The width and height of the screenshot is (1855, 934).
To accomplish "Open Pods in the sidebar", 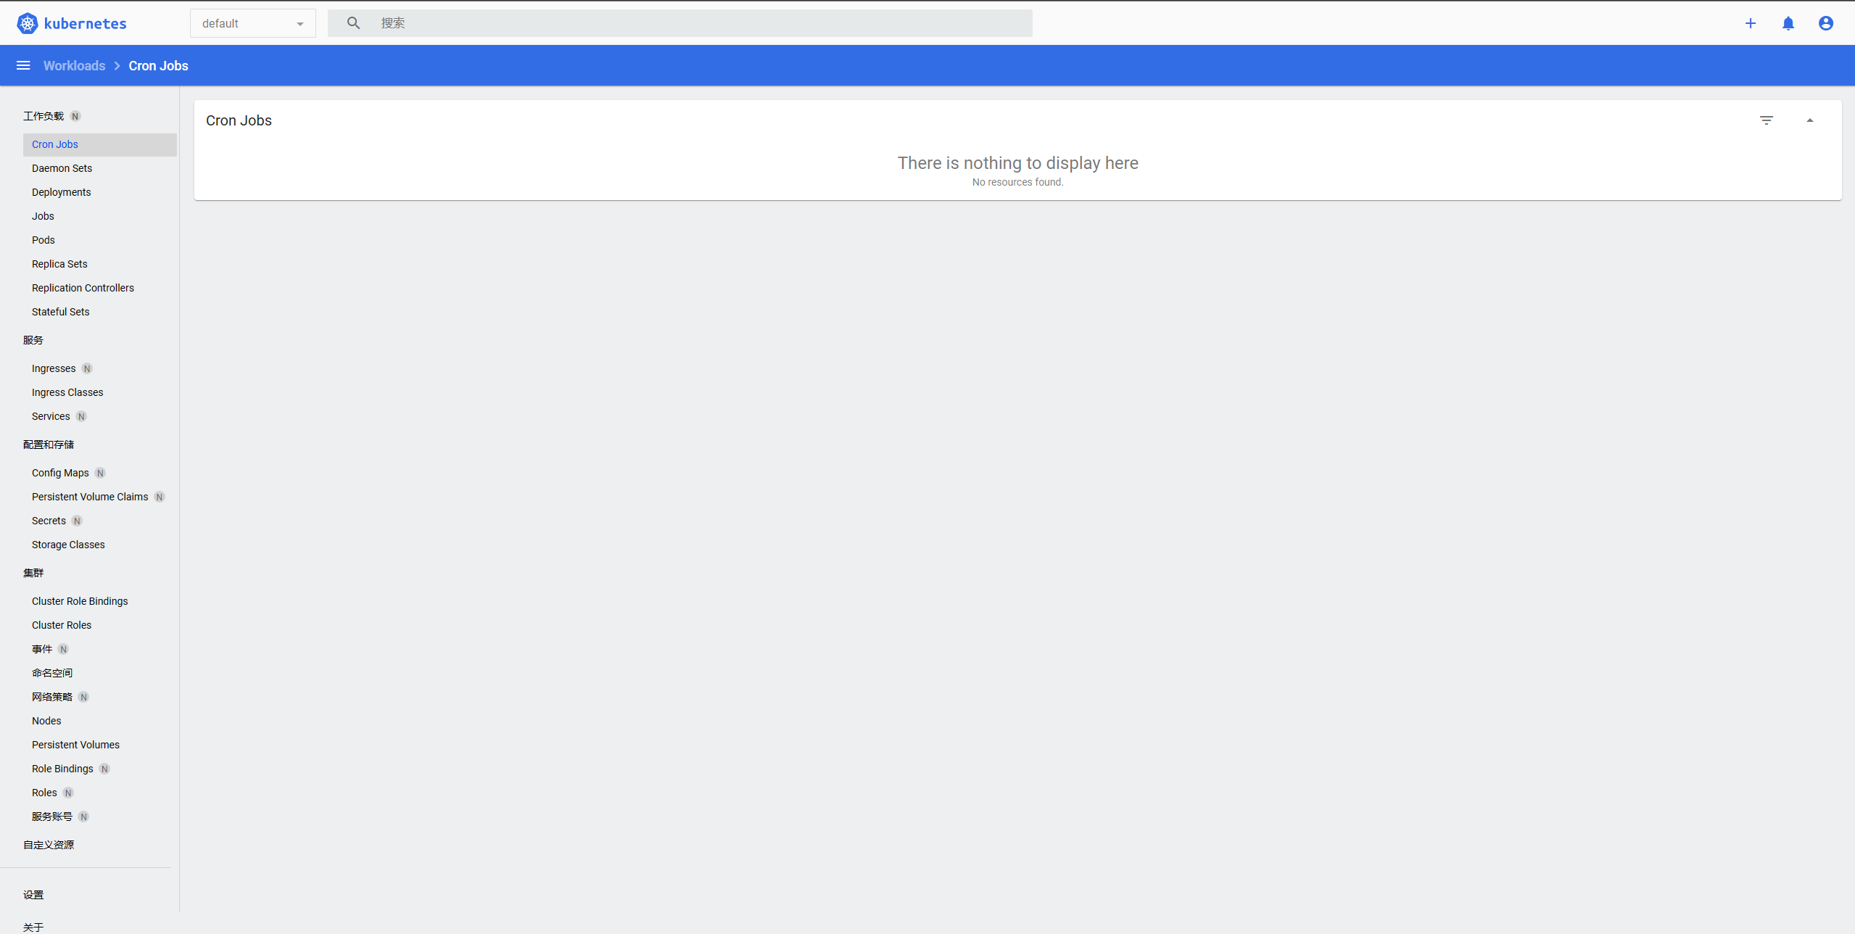I will click(x=43, y=240).
